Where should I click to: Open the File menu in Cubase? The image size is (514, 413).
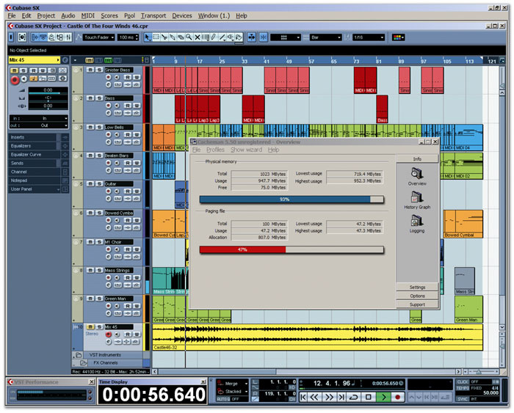tap(12, 15)
